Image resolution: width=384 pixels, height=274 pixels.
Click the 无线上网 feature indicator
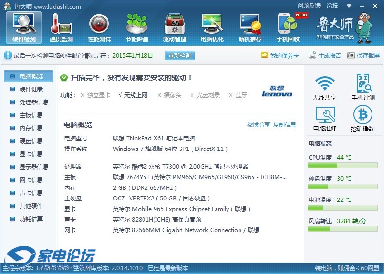[x=133, y=95]
